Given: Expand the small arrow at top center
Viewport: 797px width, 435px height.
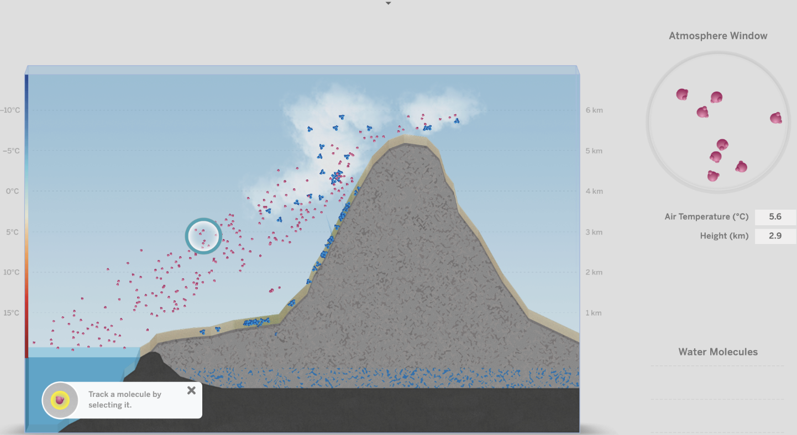Looking at the screenshot, I should [388, 3].
